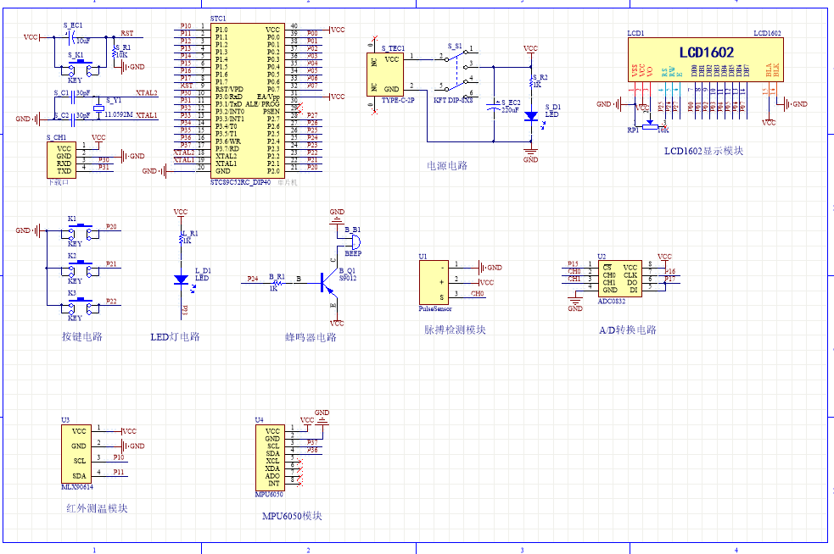Click the 'P21' net label at K2
Viewport: 834px width, 554px height.
(111, 263)
